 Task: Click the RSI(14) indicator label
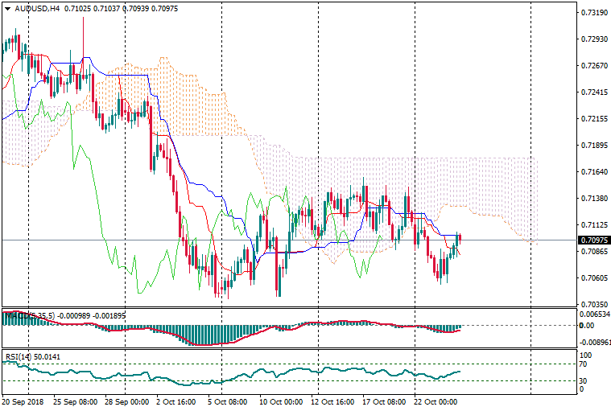[15, 356]
